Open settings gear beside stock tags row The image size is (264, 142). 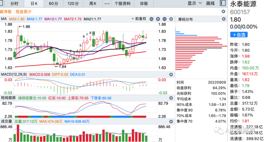pyautogui.click(x=223, y=11)
